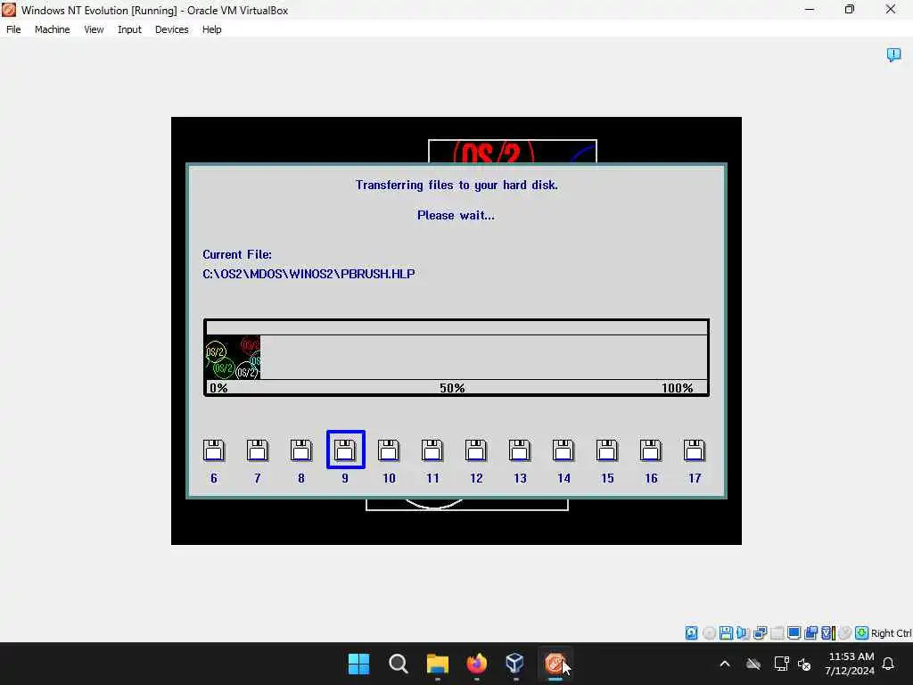Open the VirtualBox notification center icon

point(893,54)
